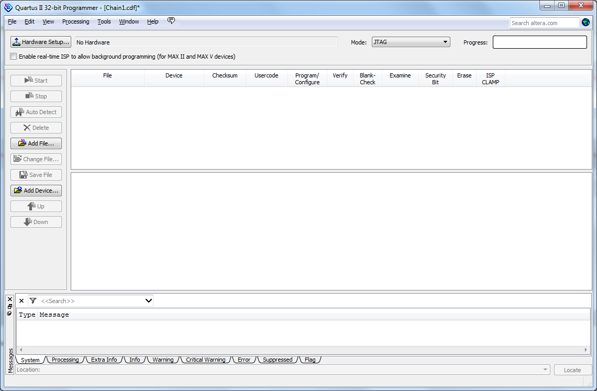
Task: Click the icon below the Messages dock icon
Action: point(9,314)
